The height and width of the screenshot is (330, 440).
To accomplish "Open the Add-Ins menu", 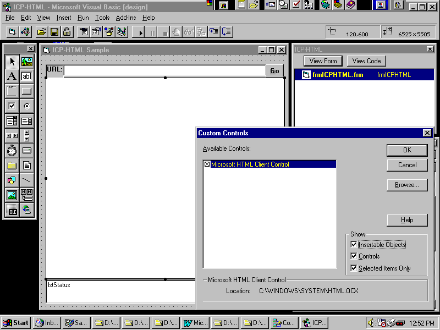I will point(125,18).
